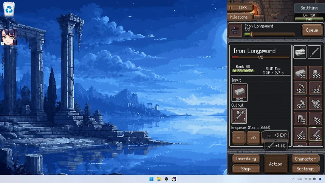The image size is (325, 183).
Task: Switch to the Action tab
Action: click(x=275, y=164)
